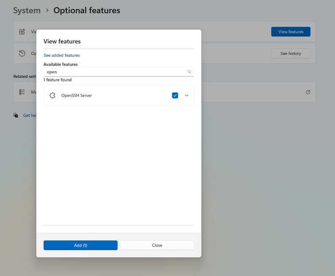Uncheck the OpenSSH Server checkbox
Viewport: 335px width, 276px height.
coord(175,95)
